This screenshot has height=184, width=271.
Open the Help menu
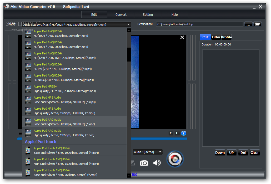pos(174,15)
